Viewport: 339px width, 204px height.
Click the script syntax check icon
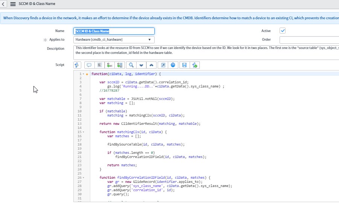pyautogui.click(x=195, y=65)
